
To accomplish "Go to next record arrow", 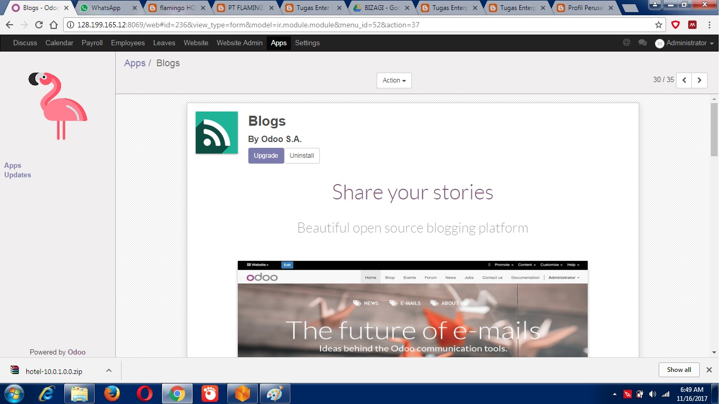I will (699, 80).
